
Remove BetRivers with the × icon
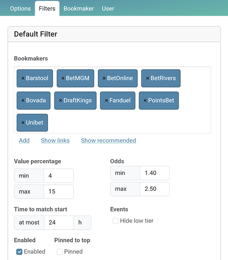[x=147, y=79]
